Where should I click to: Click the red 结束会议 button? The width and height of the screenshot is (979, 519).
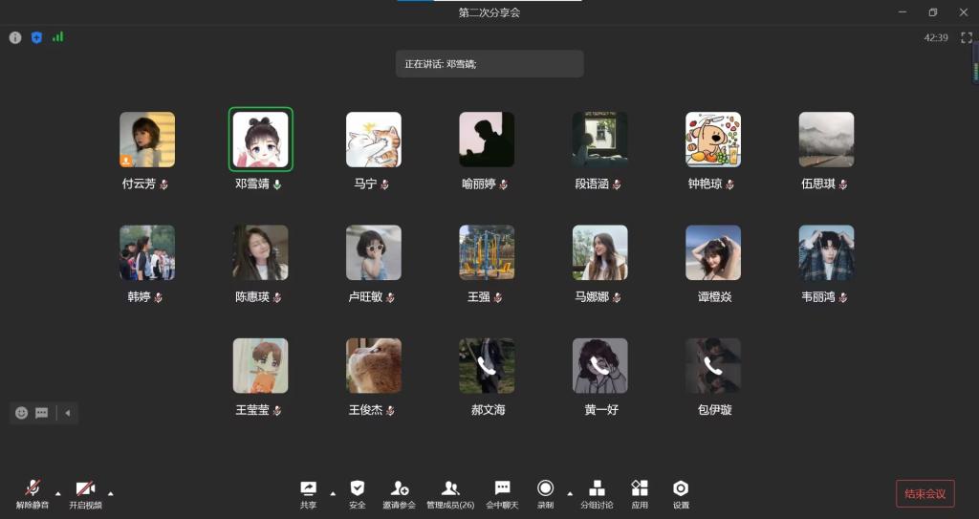coord(925,493)
